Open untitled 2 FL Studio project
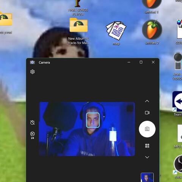This screenshot has width=182, height=182. click(152, 32)
